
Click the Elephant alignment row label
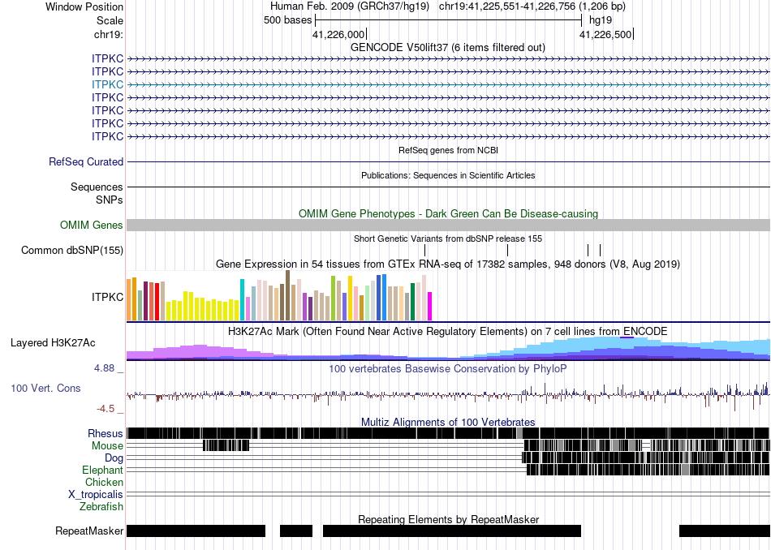click(102, 470)
